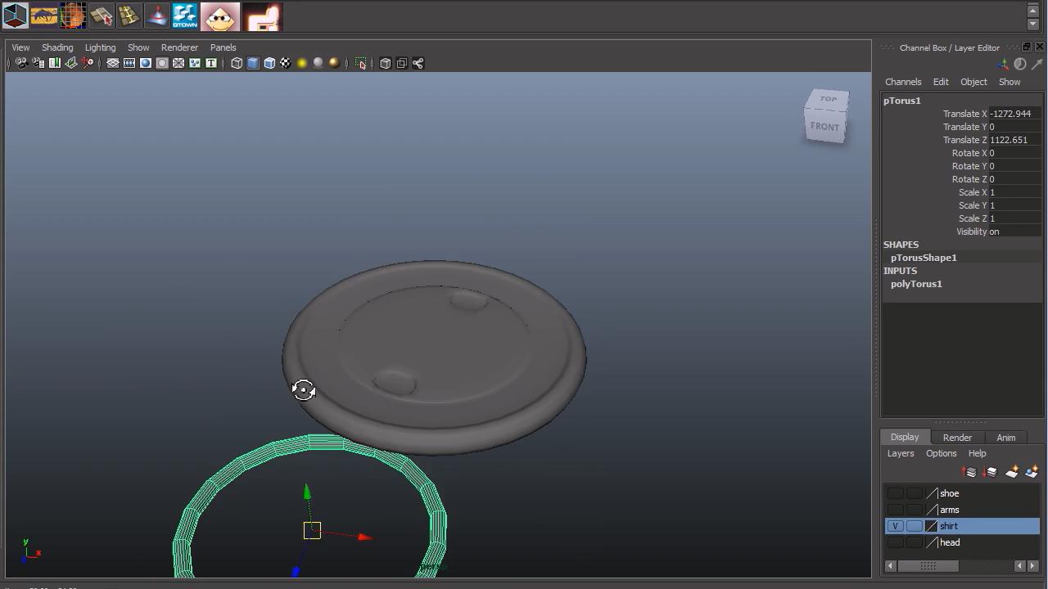Click the hyperbolic arrow icon in Channel Box
Image resolution: width=1048 pixels, height=589 pixels.
(x=1037, y=64)
